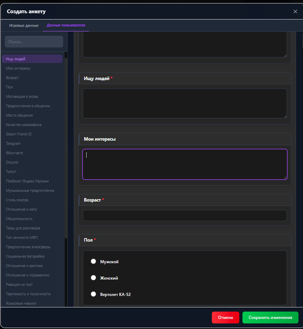Open Twitch section from sidebar
Viewport: 303px width, 329px height.
(x=11, y=172)
